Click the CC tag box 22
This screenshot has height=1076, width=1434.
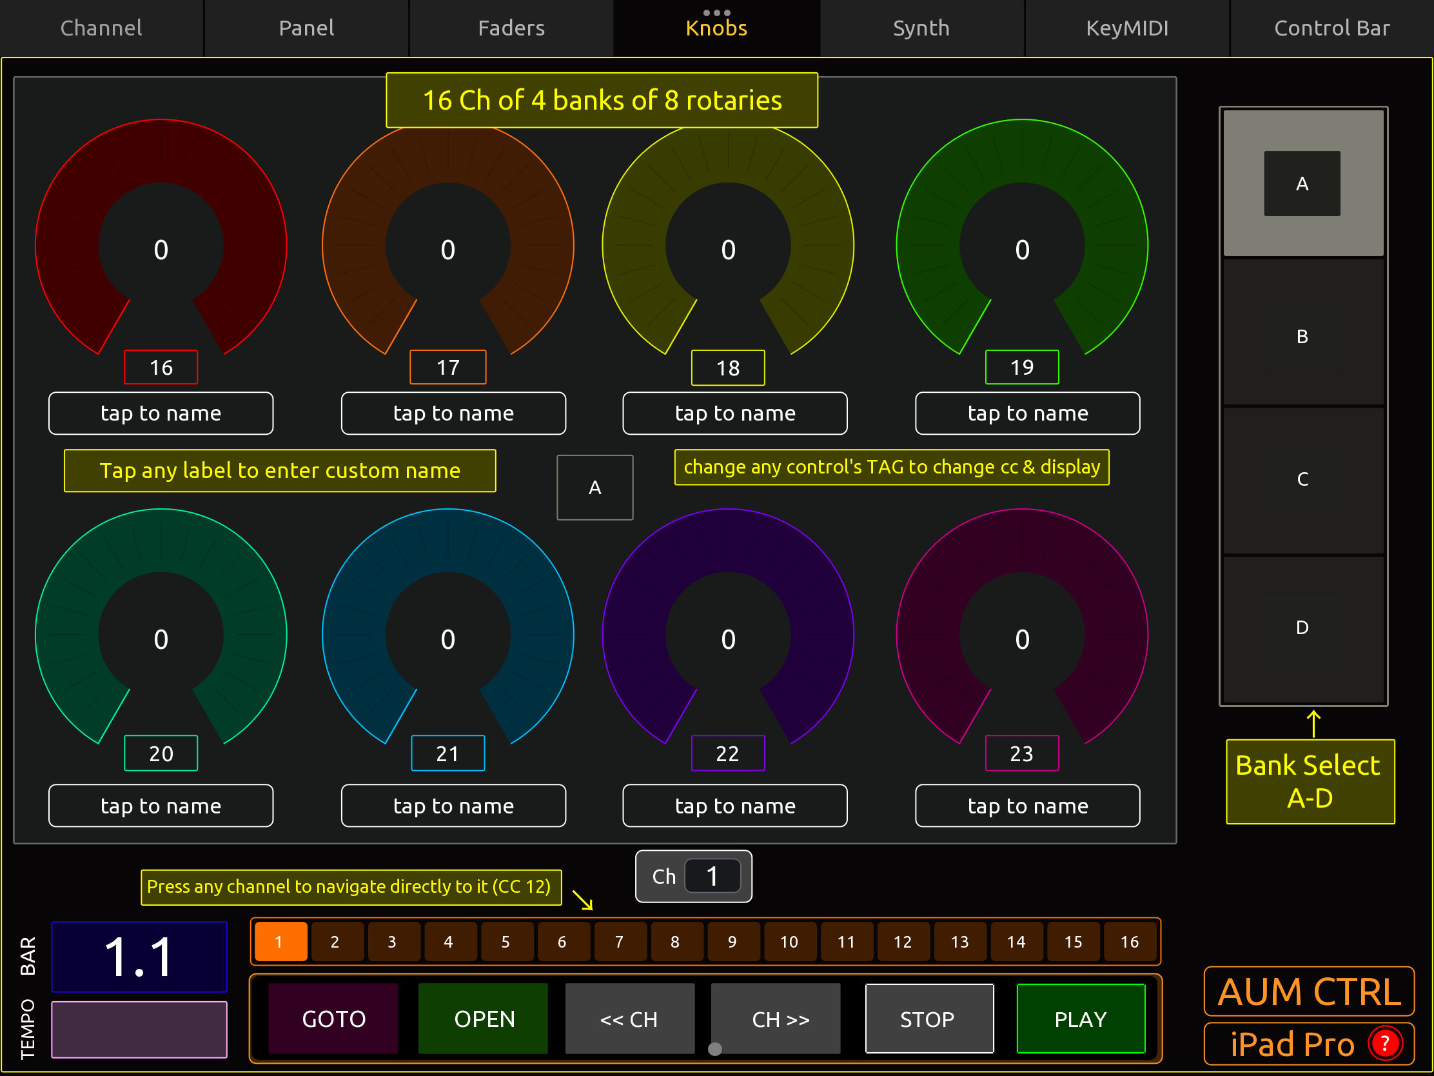pos(727,753)
